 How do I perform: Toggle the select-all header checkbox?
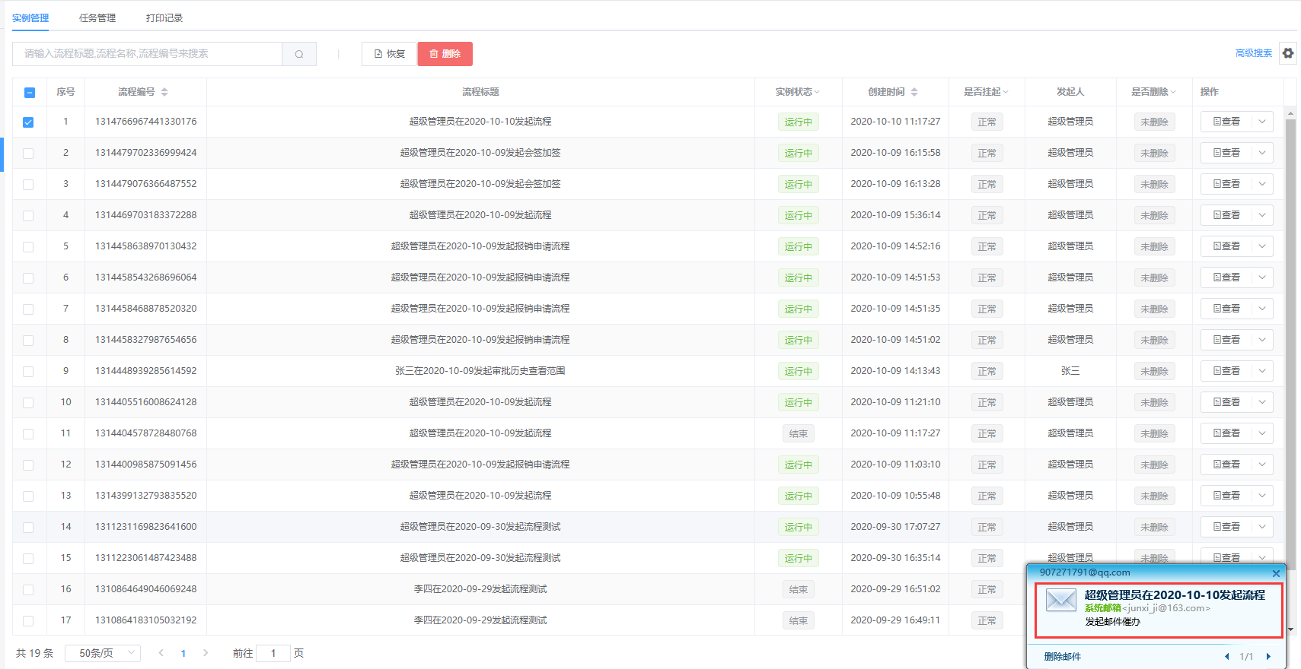pyautogui.click(x=30, y=93)
